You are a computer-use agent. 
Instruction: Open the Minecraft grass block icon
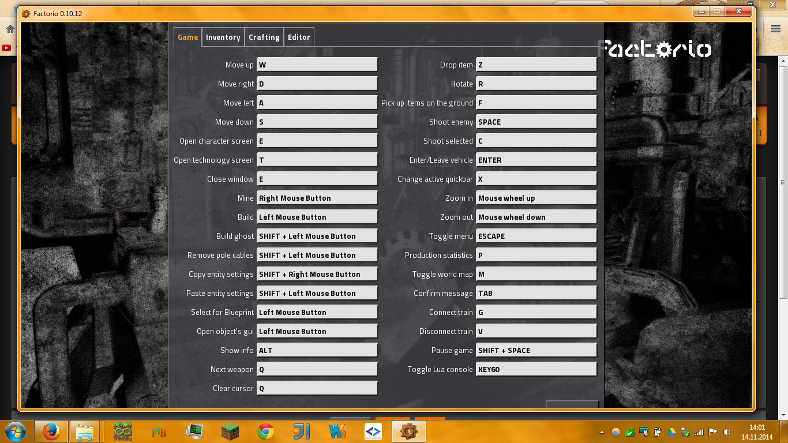coord(230,431)
